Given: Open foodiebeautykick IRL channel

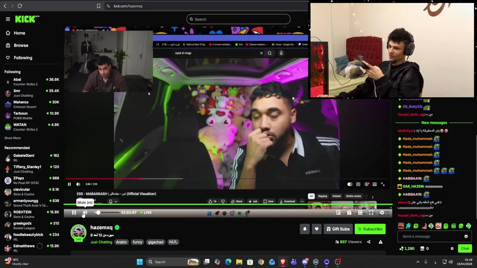Looking at the screenshot, I should [32, 237].
